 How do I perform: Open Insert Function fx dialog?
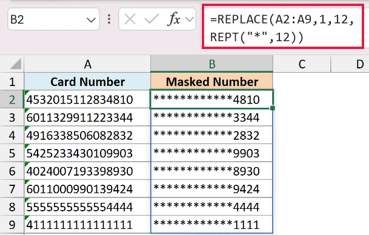[174, 19]
